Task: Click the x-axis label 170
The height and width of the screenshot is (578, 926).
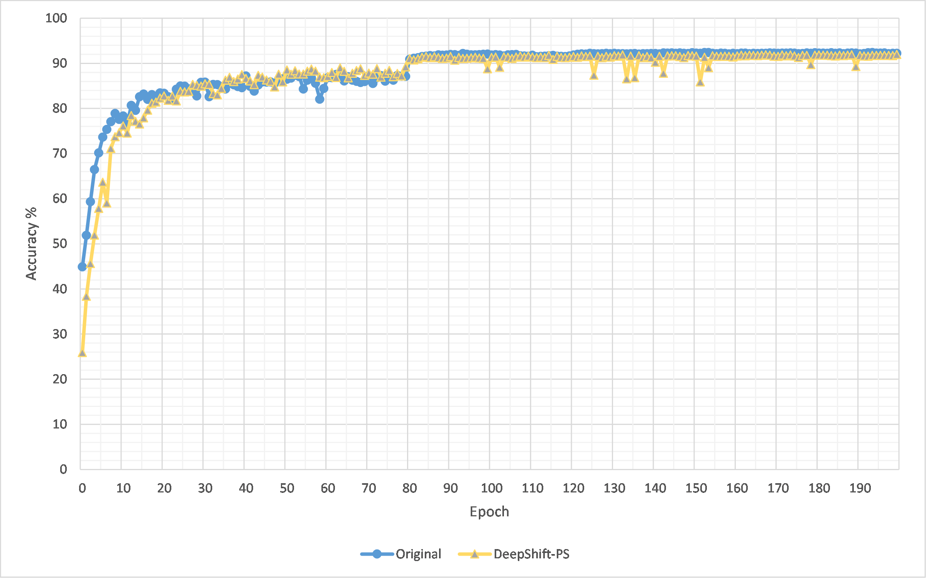Action: tap(778, 488)
